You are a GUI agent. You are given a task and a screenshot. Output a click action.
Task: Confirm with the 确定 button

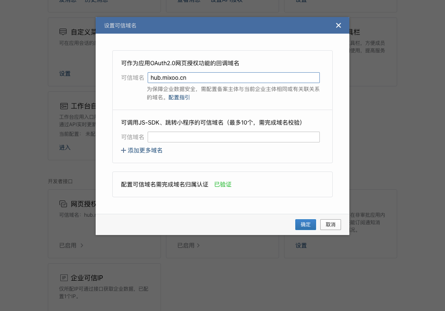tap(305, 225)
